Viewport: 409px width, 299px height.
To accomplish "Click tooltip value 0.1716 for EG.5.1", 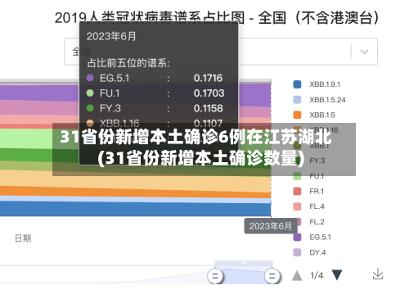I will [208, 79].
